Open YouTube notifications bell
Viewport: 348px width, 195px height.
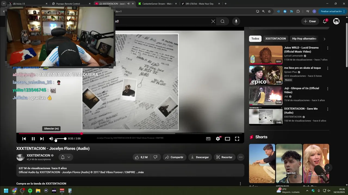(325, 21)
